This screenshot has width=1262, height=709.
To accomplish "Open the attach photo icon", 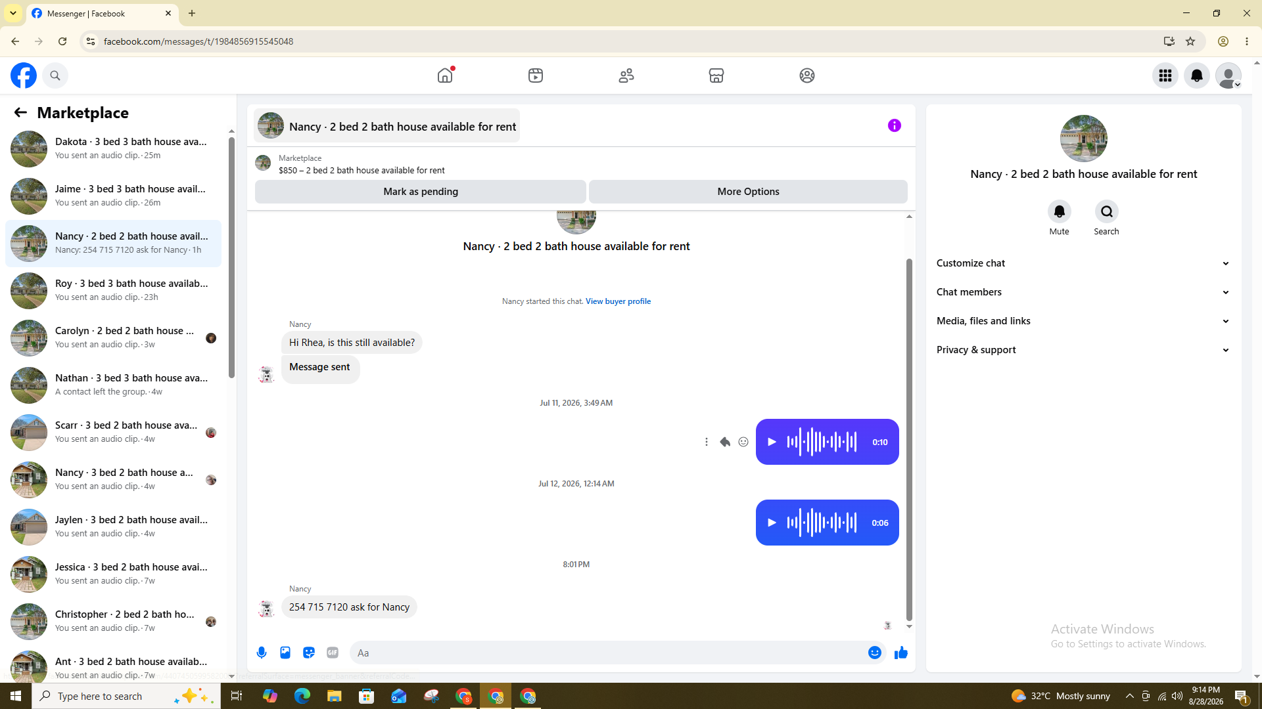I will click(x=285, y=653).
